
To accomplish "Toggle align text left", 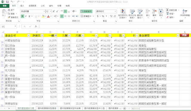I will point(62,16).
